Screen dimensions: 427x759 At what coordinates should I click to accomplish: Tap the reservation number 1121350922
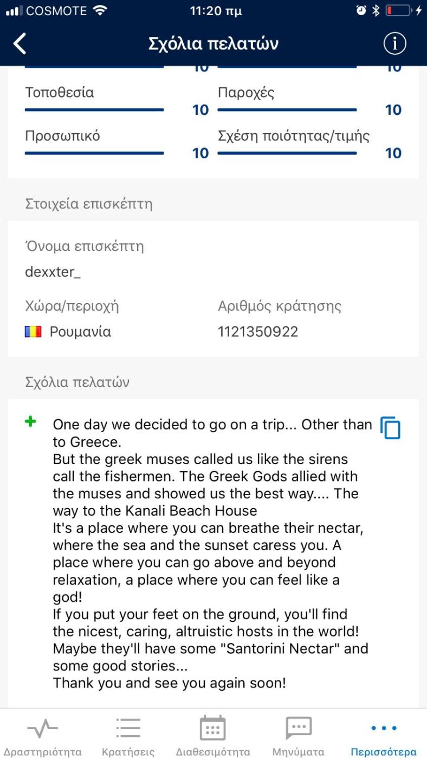pyautogui.click(x=258, y=332)
